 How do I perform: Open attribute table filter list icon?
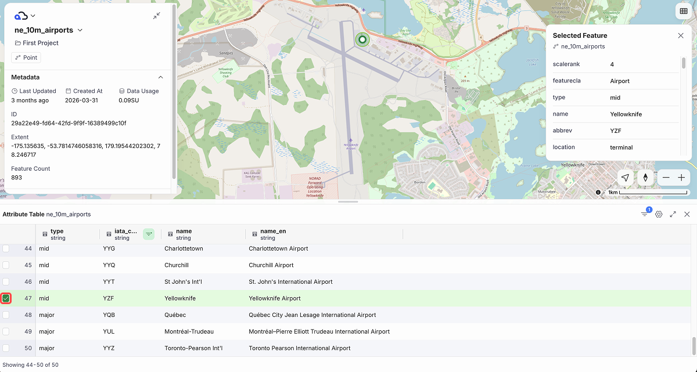645,214
